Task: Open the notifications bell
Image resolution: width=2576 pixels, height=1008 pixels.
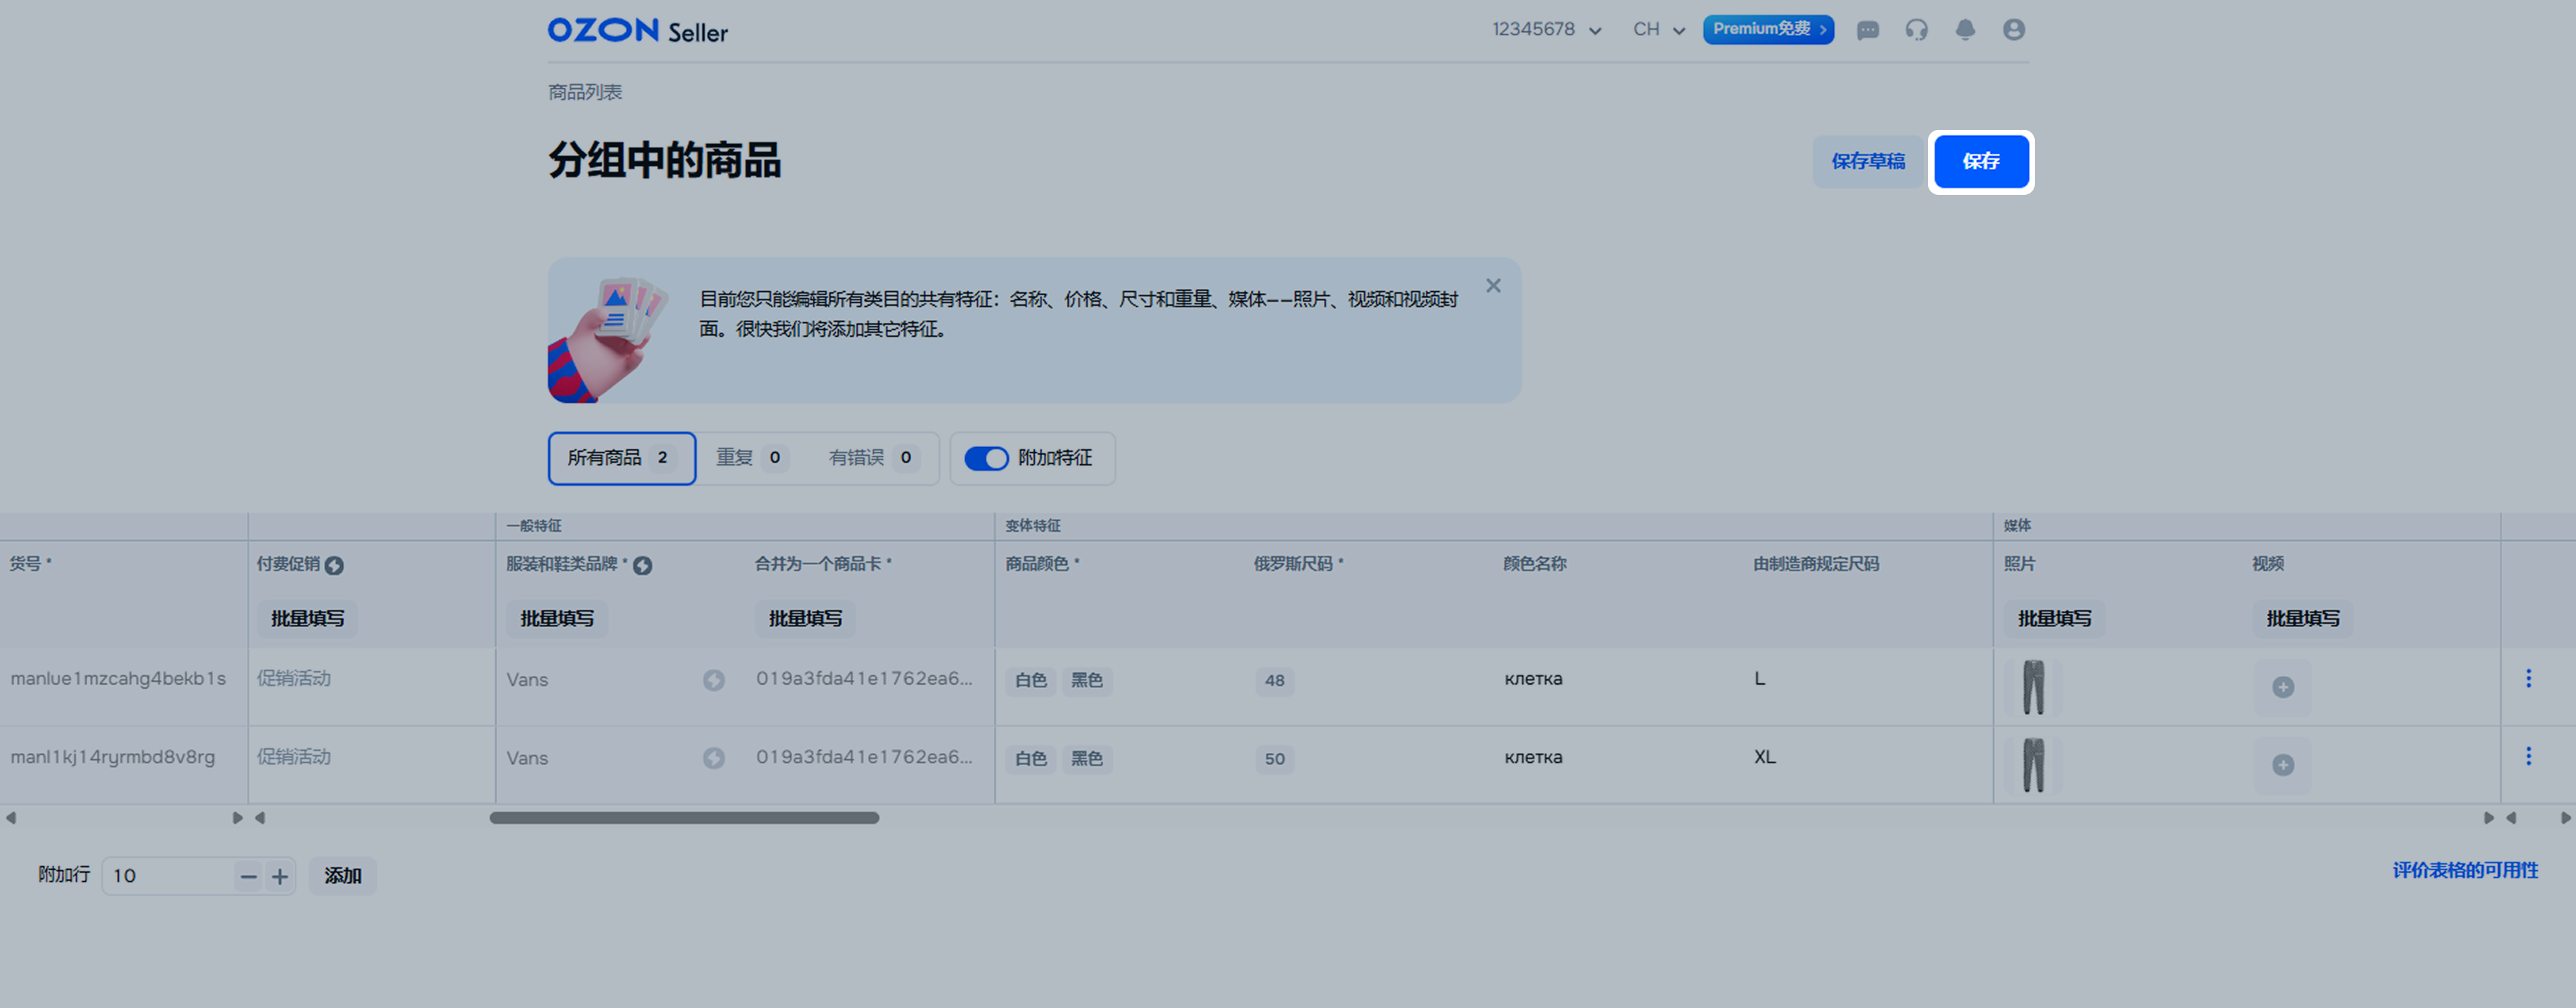Action: click(x=1965, y=30)
